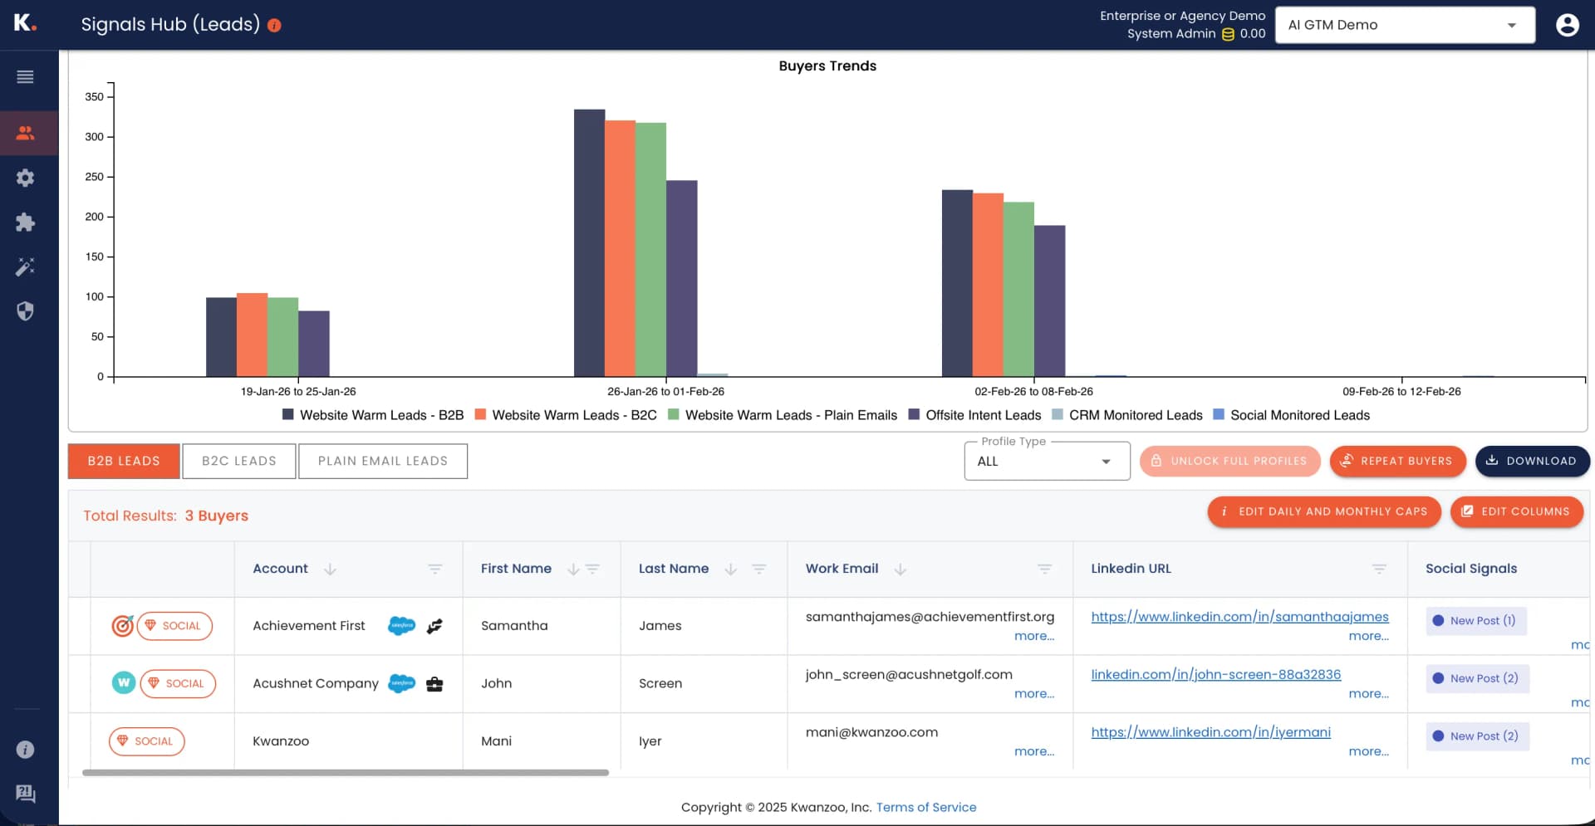The width and height of the screenshot is (1595, 826).
Task: Toggle the hamburger menu in the sidebar
Action: (26, 77)
